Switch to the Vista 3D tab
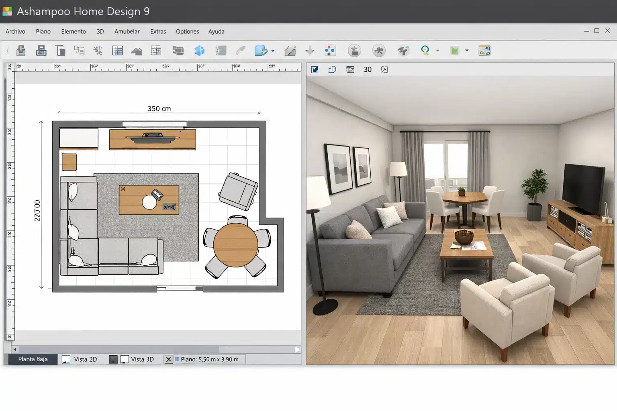 [x=142, y=359]
